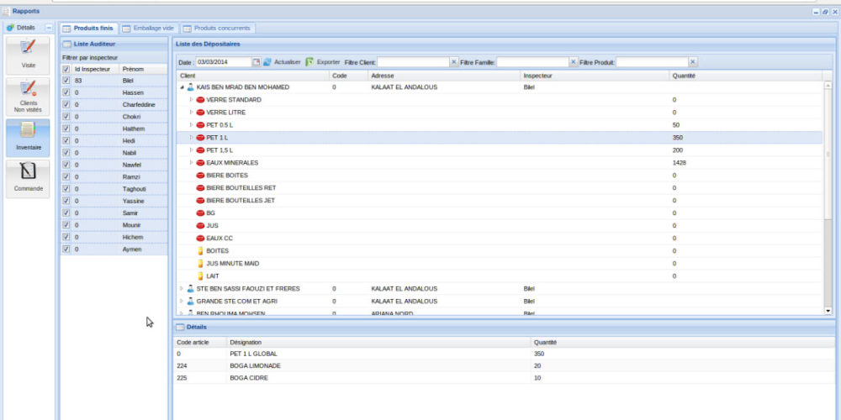Sort by the Quantité column header

(x=683, y=76)
